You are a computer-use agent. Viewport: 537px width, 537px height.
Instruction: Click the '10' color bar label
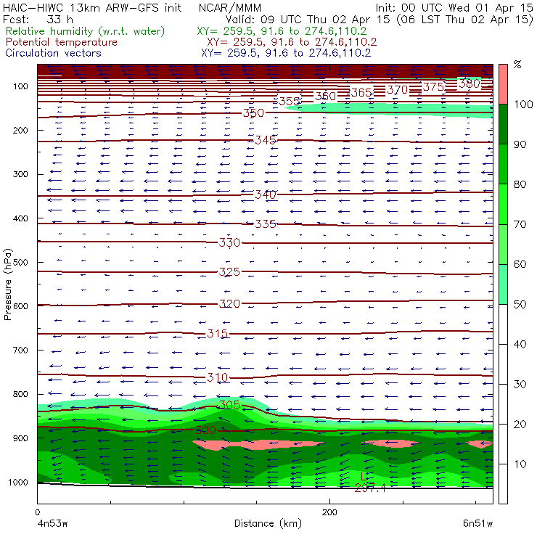point(520,464)
